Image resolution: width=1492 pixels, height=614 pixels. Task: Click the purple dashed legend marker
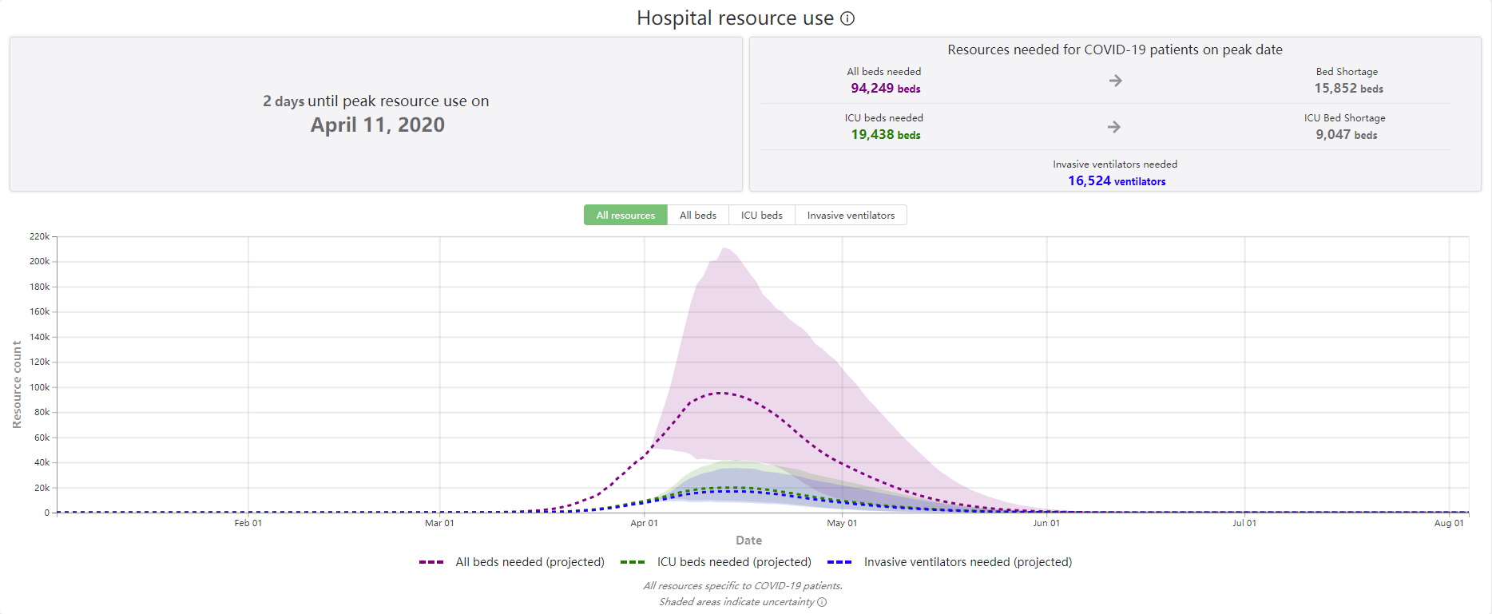[431, 562]
